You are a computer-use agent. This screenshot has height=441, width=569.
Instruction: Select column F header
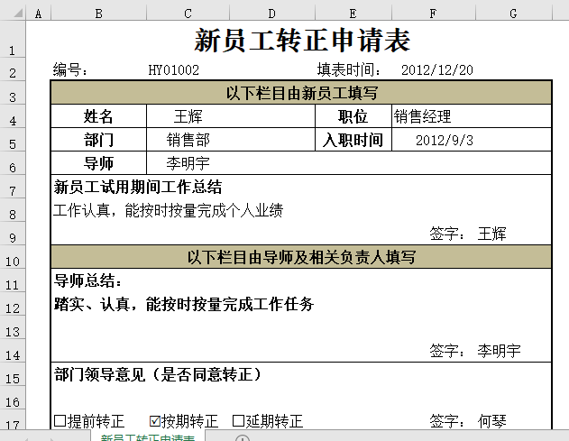pyautogui.click(x=433, y=14)
